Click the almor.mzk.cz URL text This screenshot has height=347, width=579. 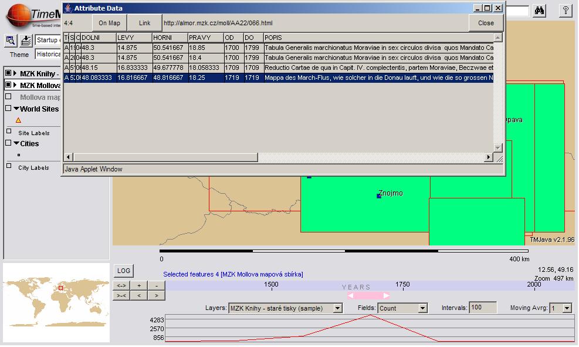pos(218,23)
